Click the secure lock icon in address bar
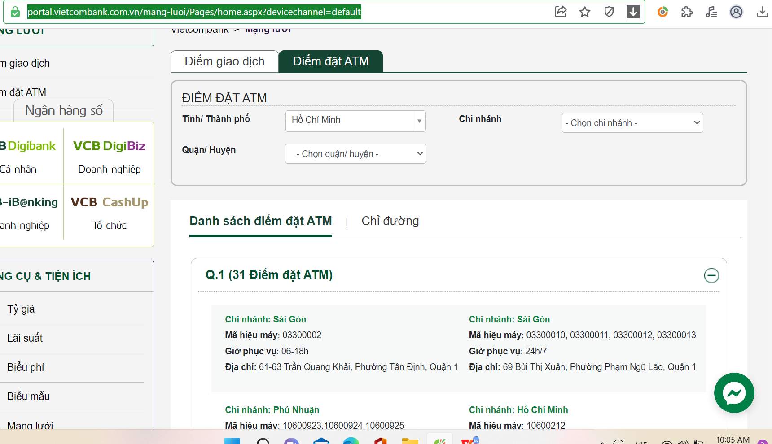This screenshot has width=772, height=444. [15, 12]
